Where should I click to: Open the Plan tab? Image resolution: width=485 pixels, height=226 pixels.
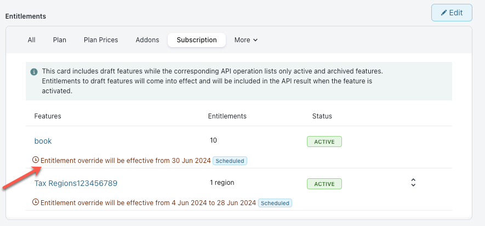pos(60,40)
